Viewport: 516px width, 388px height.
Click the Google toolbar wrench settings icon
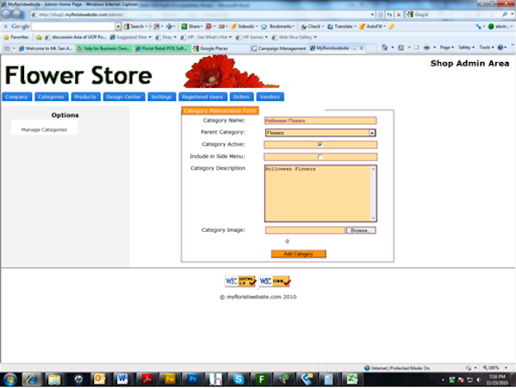[478, 27]
